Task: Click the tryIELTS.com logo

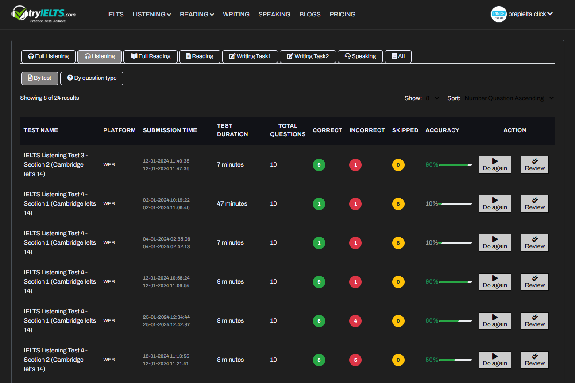Action: point(43,14)
